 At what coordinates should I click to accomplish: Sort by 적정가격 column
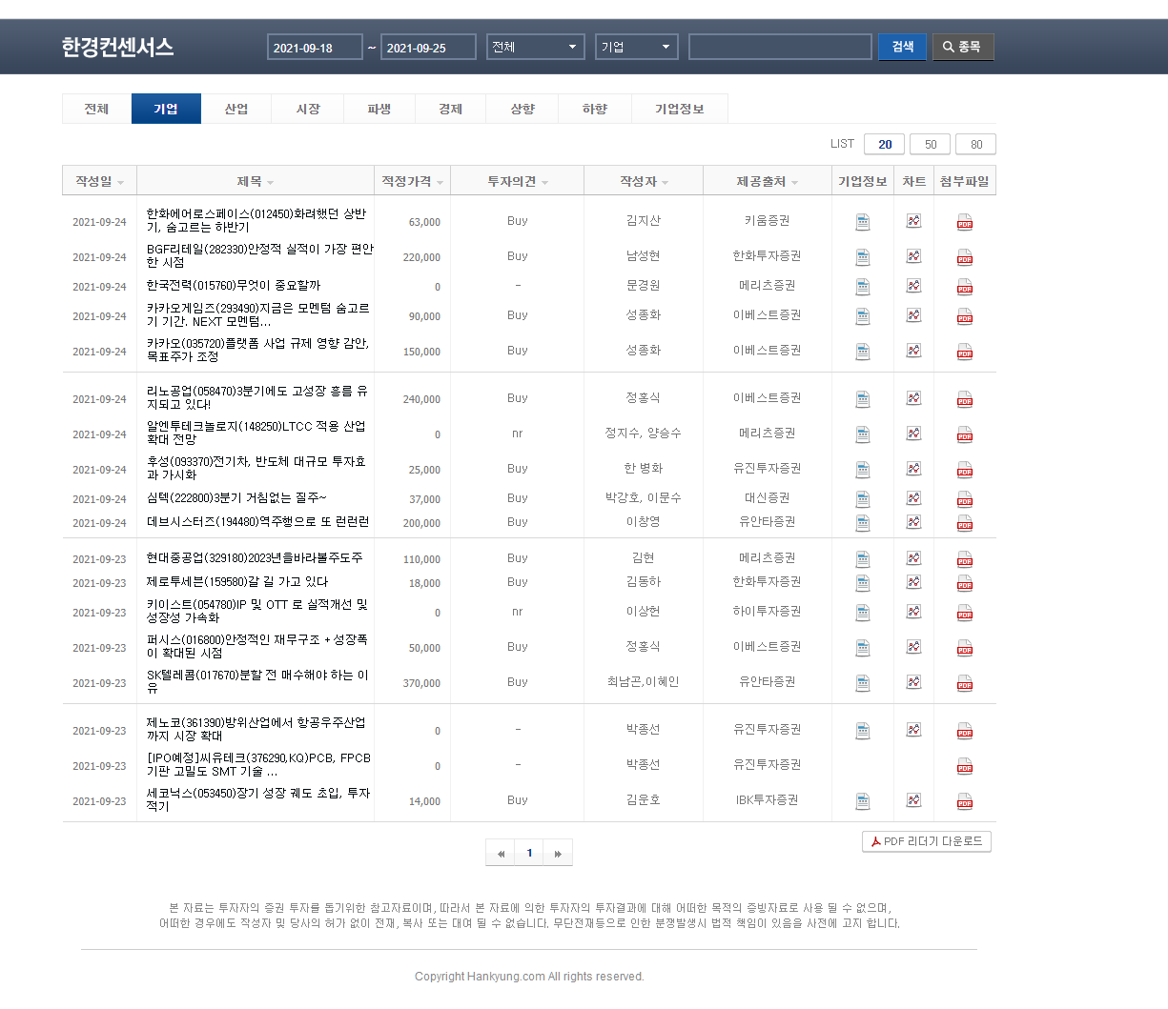412,181
